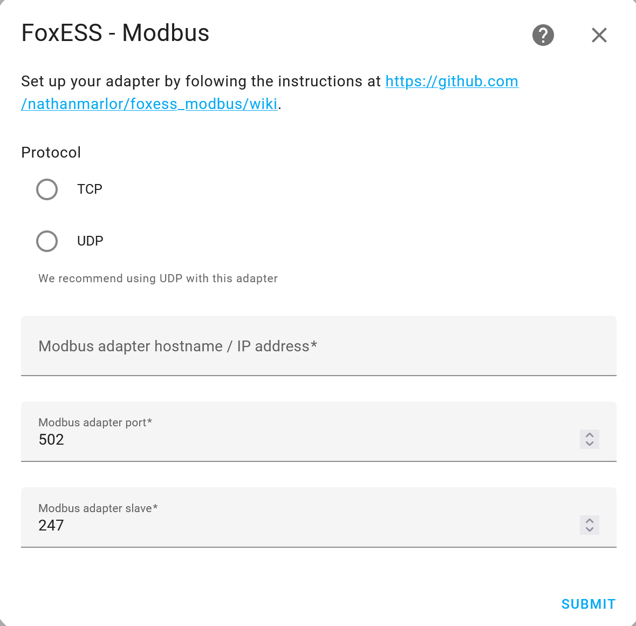636x626 pixels.
Task: Click the port stepper down arrow
Action: [589, 443]
